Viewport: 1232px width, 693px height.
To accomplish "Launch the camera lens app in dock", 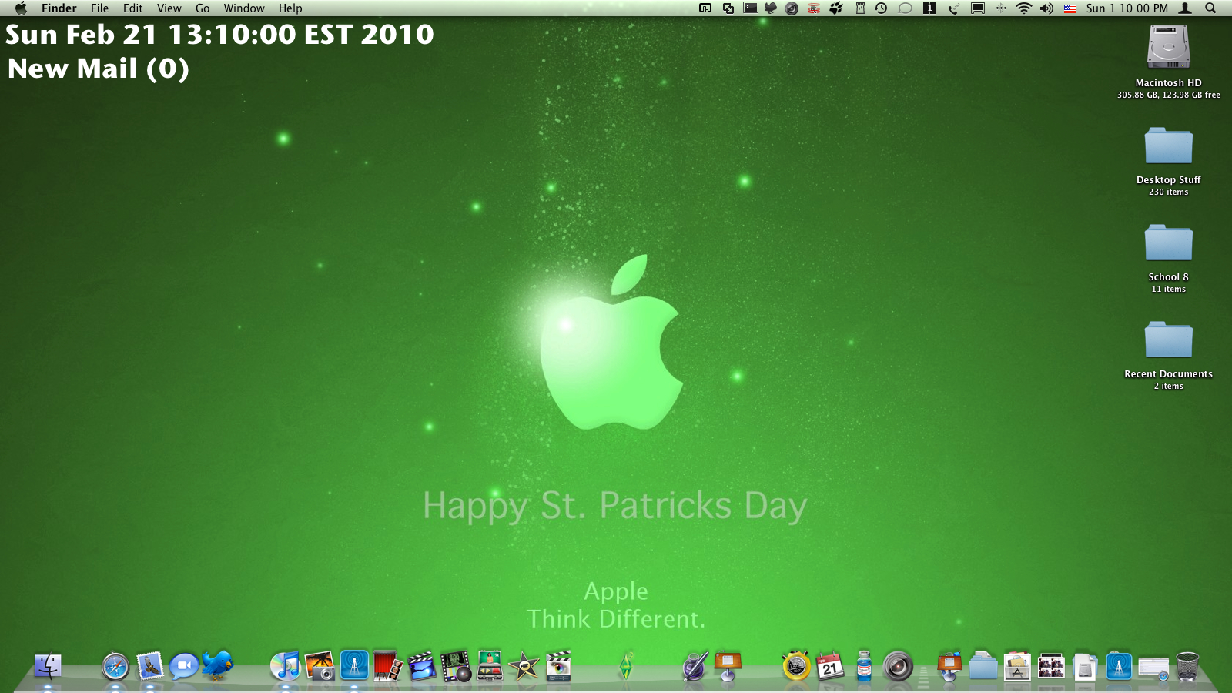I will point(898,666).
